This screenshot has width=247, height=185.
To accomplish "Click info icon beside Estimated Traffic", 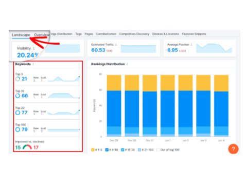I will [116, 45].
